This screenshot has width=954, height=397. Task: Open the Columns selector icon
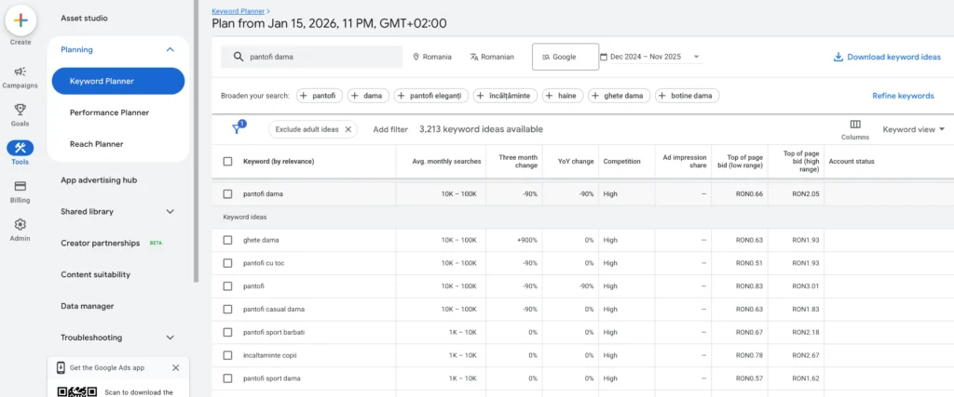click(x=855, y=125)
